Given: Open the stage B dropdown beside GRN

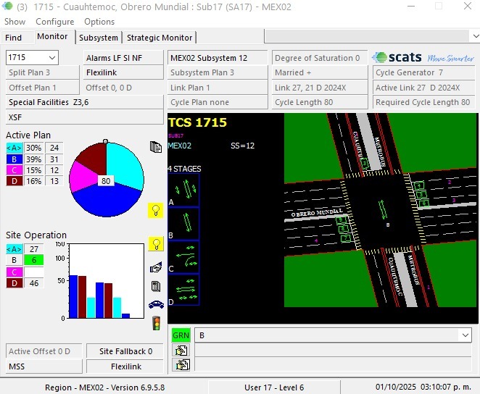Looking at the screenshot, I should (x=465, y=335).
